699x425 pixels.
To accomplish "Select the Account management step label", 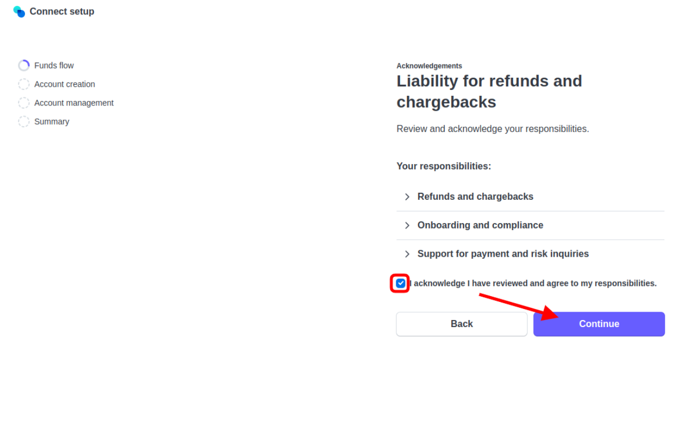I will 74,103.
